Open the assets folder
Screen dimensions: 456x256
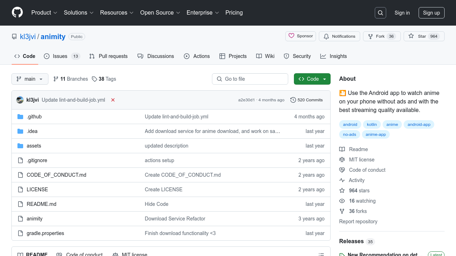(34, 146)
